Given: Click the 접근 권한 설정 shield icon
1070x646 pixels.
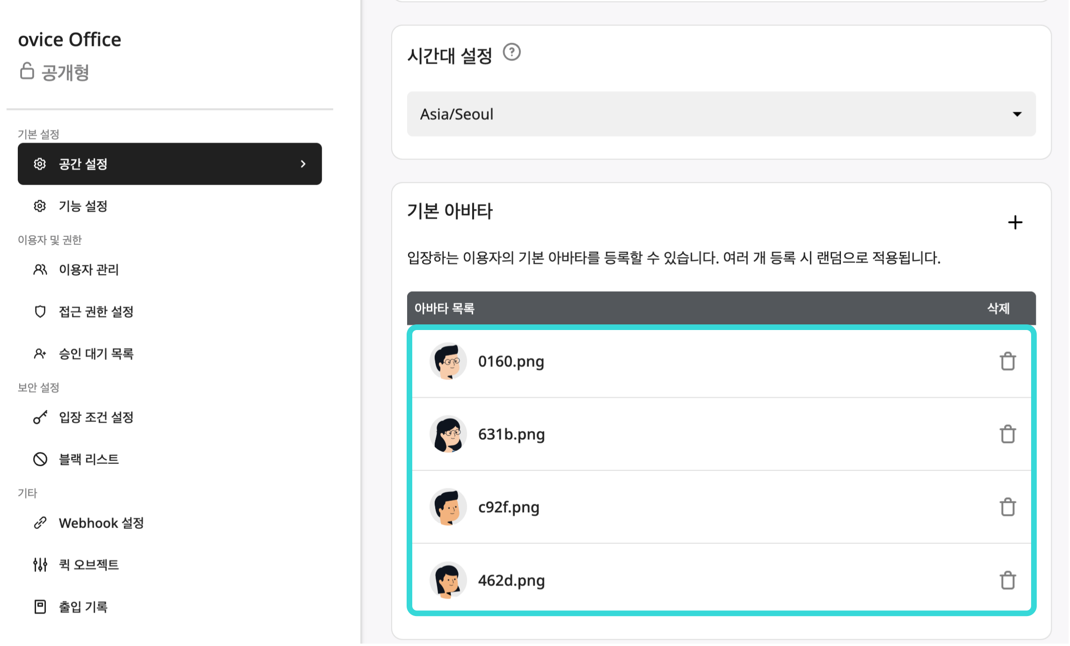Looking at the screenshot, I should click(40, 311).
